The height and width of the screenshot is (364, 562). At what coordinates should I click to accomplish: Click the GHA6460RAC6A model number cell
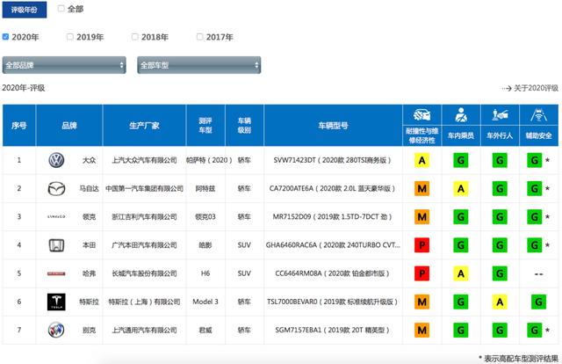(333, 245)
